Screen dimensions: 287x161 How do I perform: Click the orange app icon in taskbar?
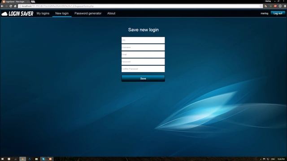(x=50, y=159)
